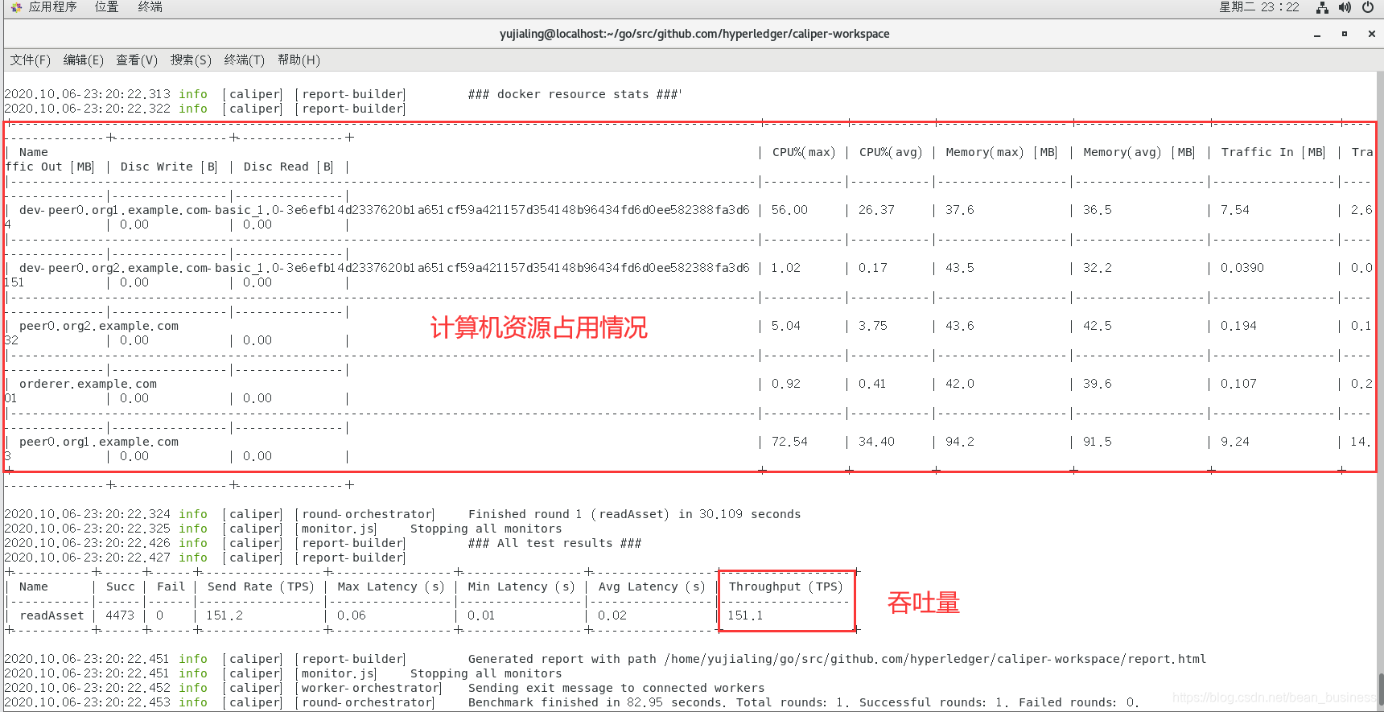Click success count 4473
Screen dimensions: 1384x712
click(120, 615)
